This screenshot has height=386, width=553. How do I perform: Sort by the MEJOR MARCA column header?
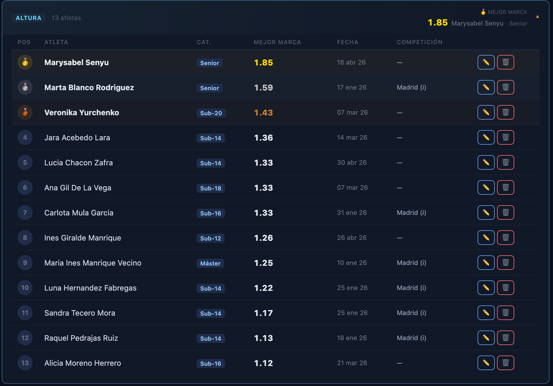tap(277, 42)
